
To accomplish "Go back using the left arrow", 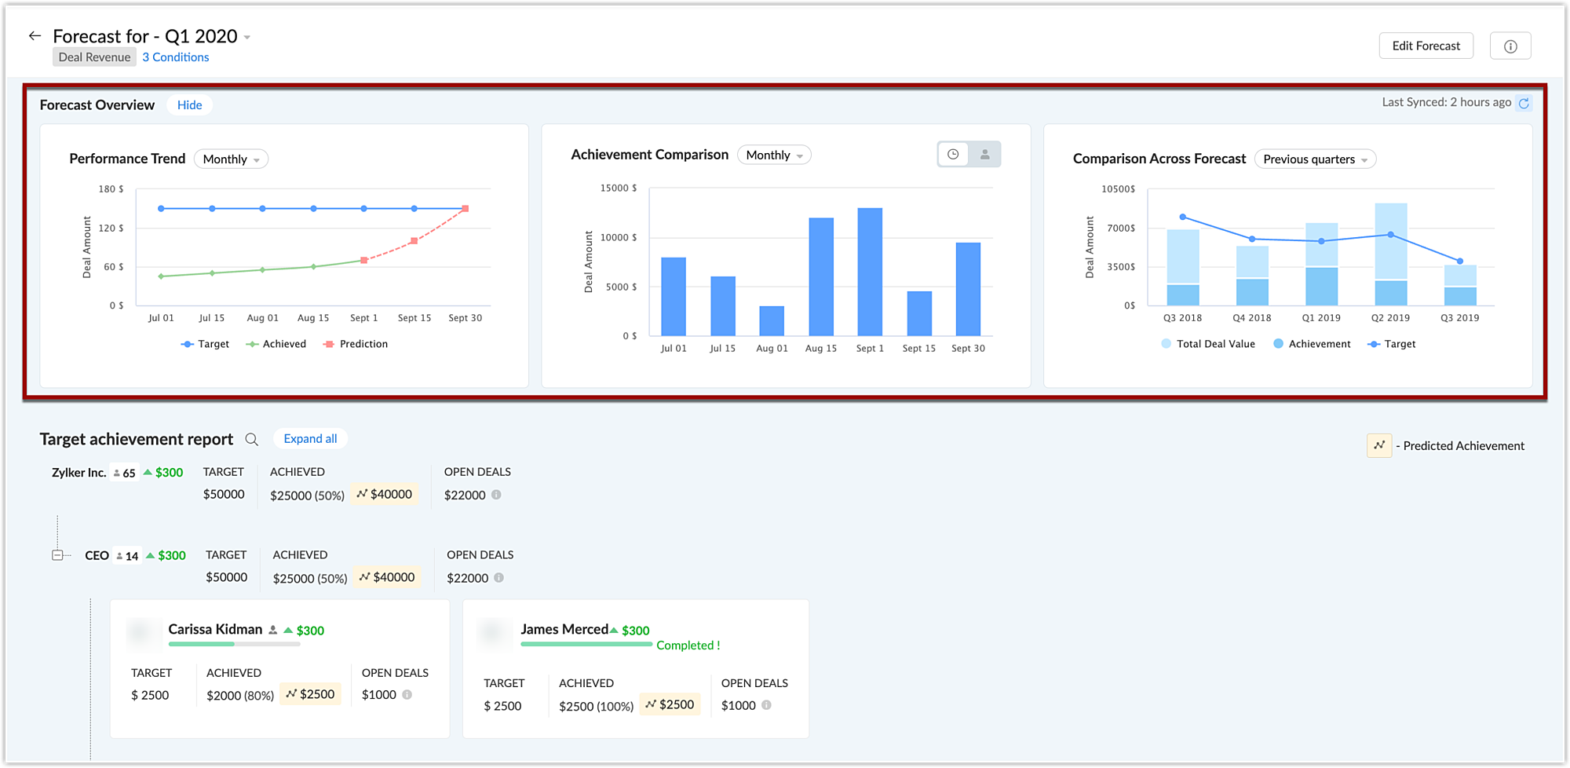I will click(x=34, y=35).
